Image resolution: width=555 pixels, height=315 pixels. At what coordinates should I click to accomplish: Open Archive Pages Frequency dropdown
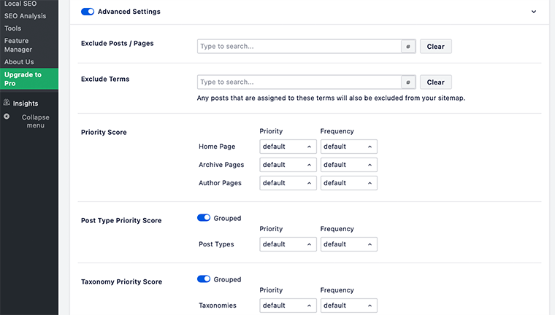click(x=348, y=165)
